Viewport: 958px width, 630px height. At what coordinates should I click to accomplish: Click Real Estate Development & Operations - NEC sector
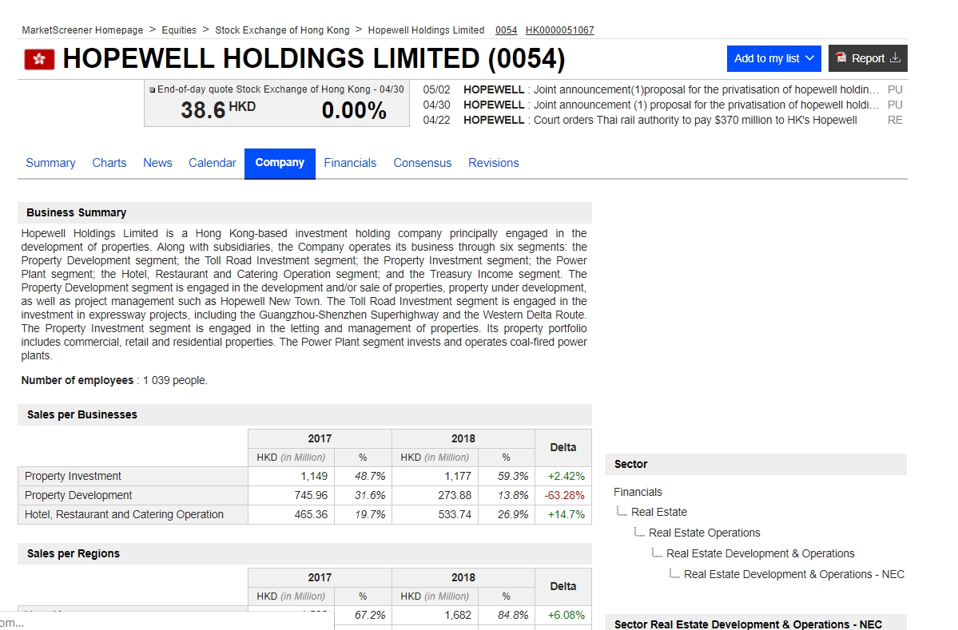pos(793,574)
